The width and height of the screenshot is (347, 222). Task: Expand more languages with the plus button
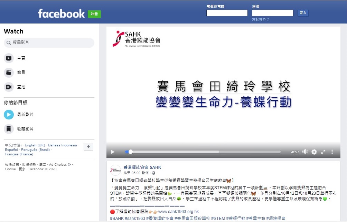pyautogui.click(x=88, y=147)
